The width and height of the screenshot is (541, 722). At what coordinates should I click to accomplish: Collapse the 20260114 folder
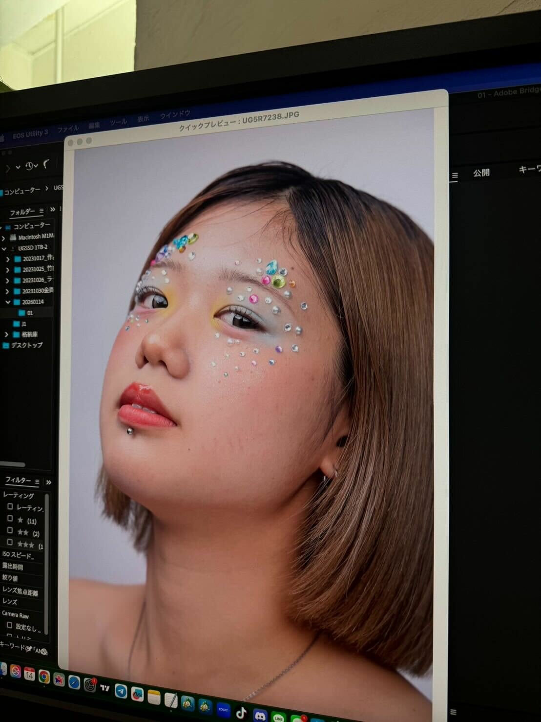tap(8, 302)
